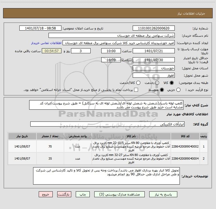The image size is (216, 209).
Task: Click item name with size 22-10/5 mm
Action: [131, 146]
